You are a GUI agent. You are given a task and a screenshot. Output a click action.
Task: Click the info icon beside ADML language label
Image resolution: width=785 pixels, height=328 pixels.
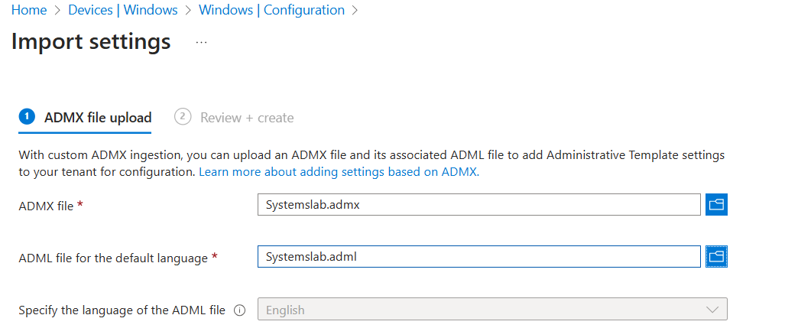[x=239, y=310]
